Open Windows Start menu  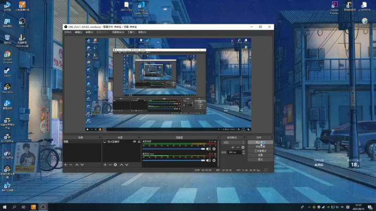point(5,207)
